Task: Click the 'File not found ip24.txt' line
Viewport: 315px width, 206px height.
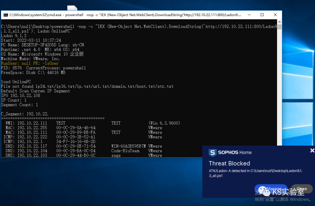Action: click(x=87, y=86)
